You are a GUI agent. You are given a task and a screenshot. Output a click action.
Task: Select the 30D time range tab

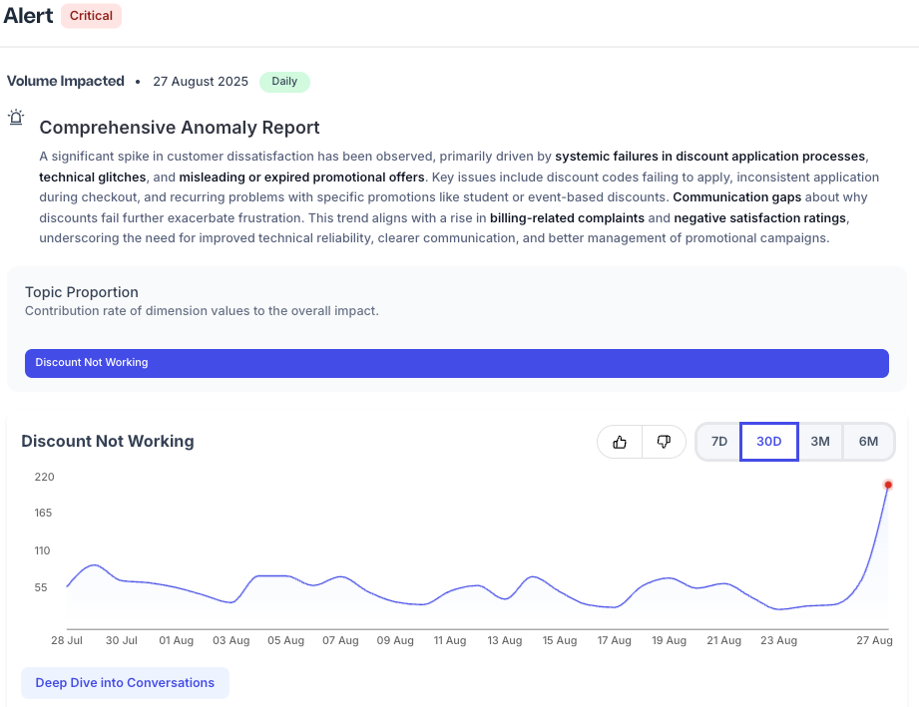[768, 441]
